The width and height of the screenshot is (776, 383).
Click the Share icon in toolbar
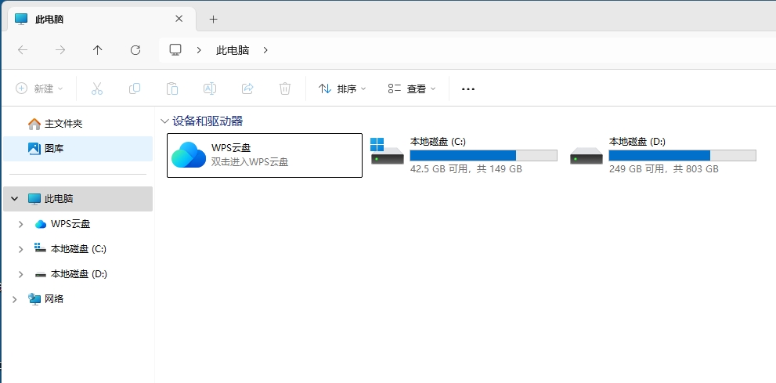coord(247,89)
